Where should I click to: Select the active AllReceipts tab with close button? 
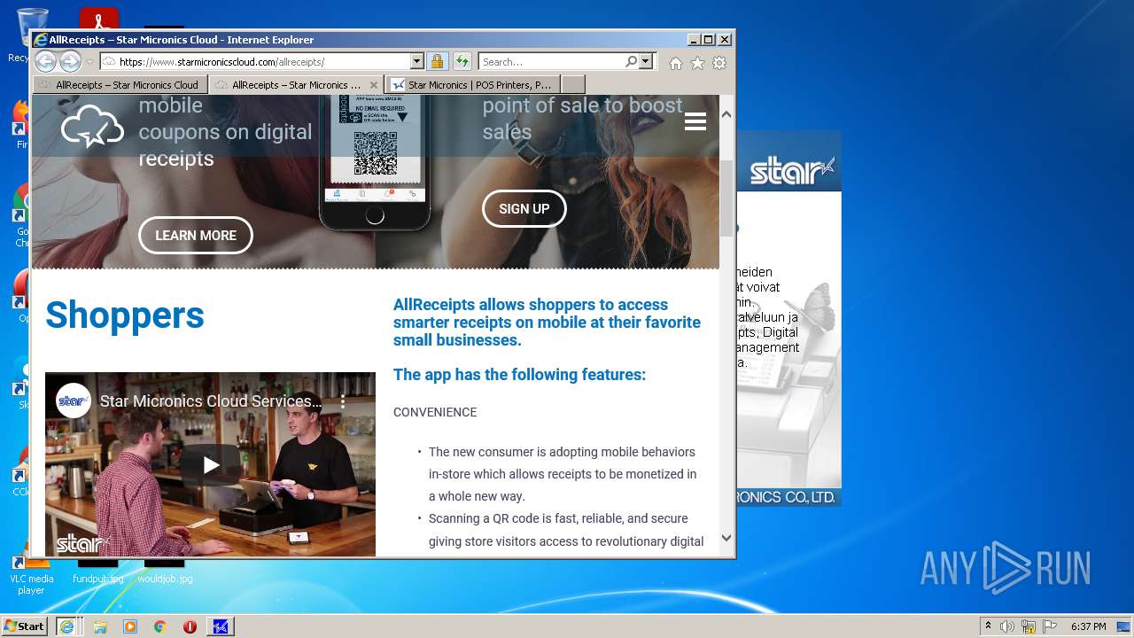click(297, 85)
